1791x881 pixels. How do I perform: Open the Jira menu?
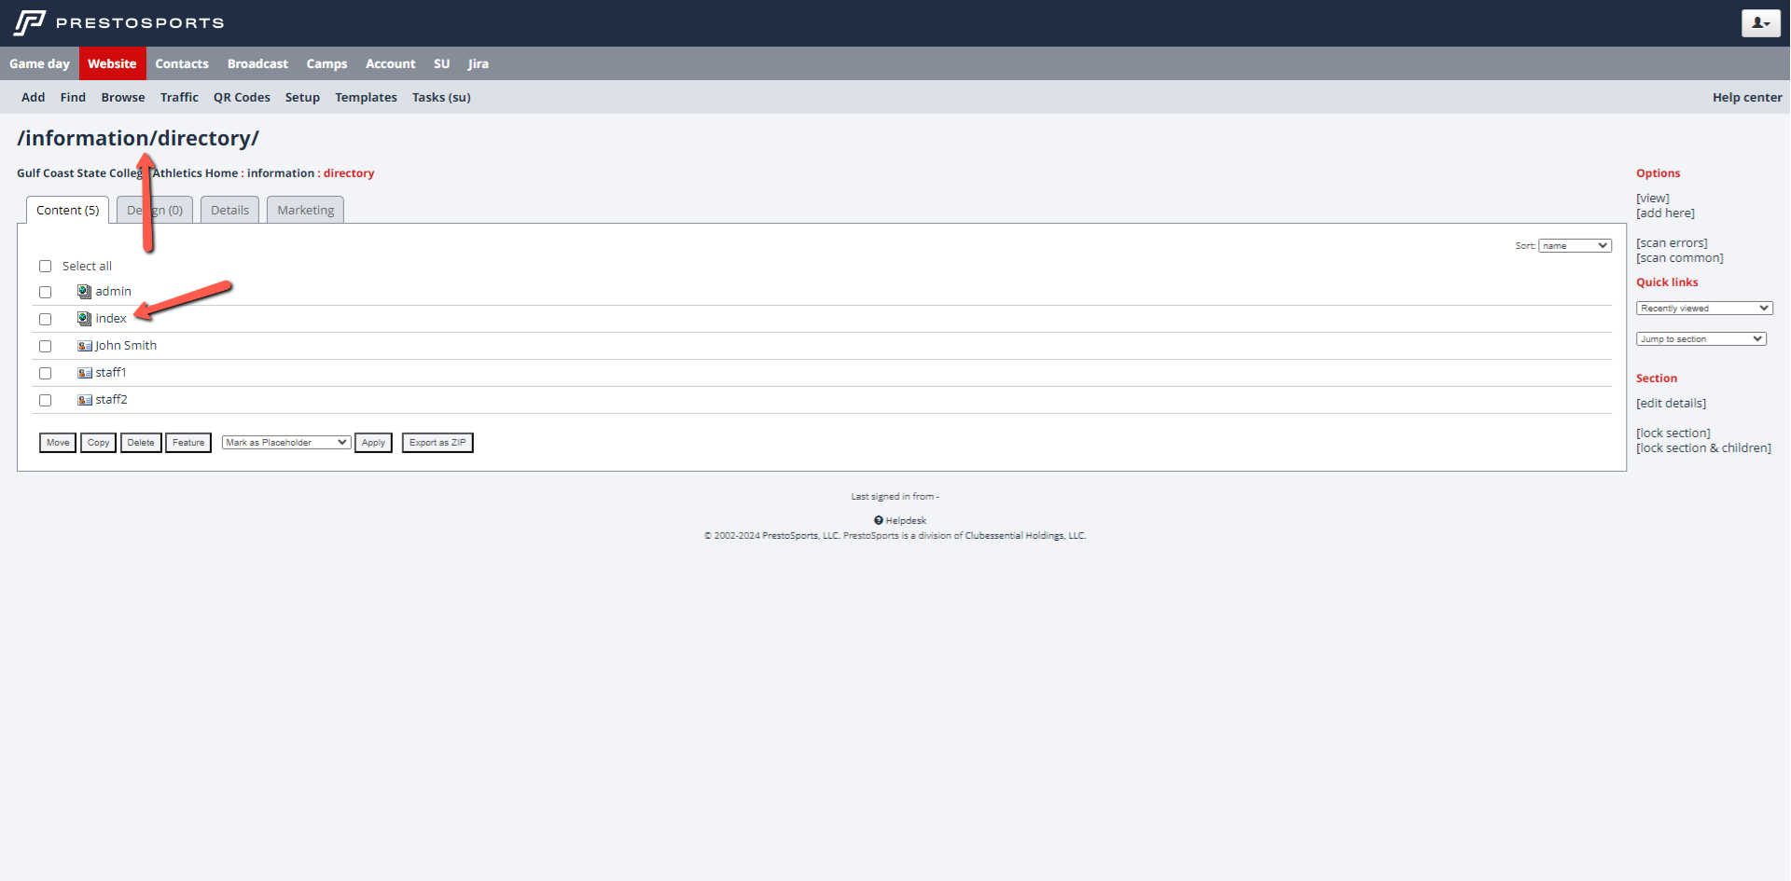(479, 63)
